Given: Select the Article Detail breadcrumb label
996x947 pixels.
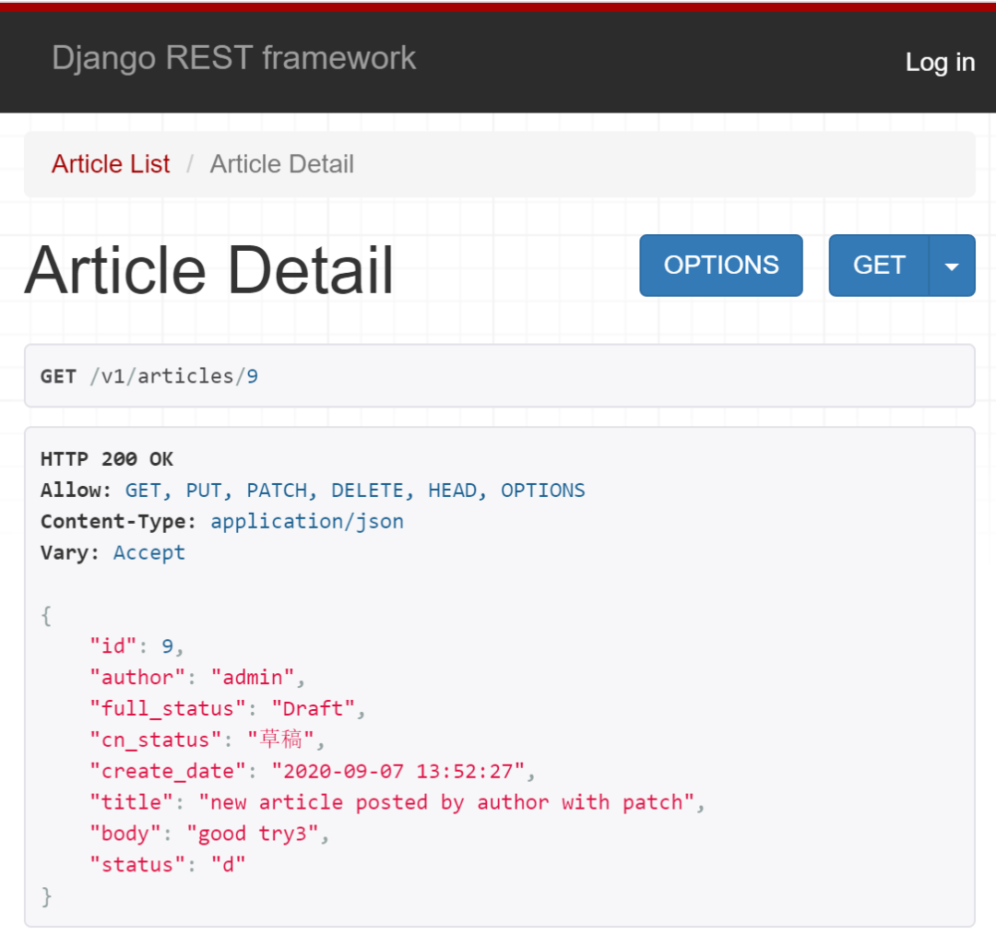Looking at the screenshot, I should click(281, 163).
